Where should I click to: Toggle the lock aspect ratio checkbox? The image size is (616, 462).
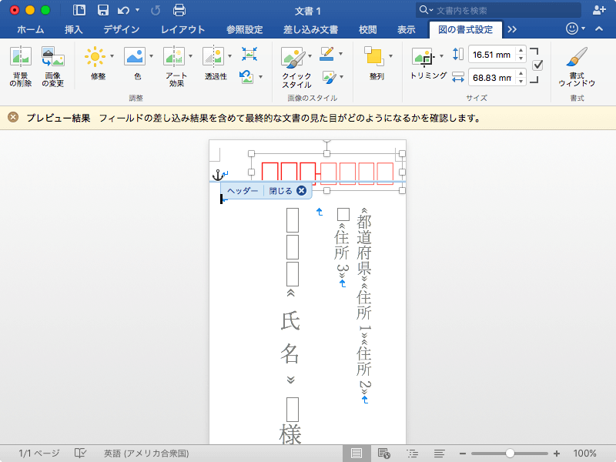coord(537,65)
